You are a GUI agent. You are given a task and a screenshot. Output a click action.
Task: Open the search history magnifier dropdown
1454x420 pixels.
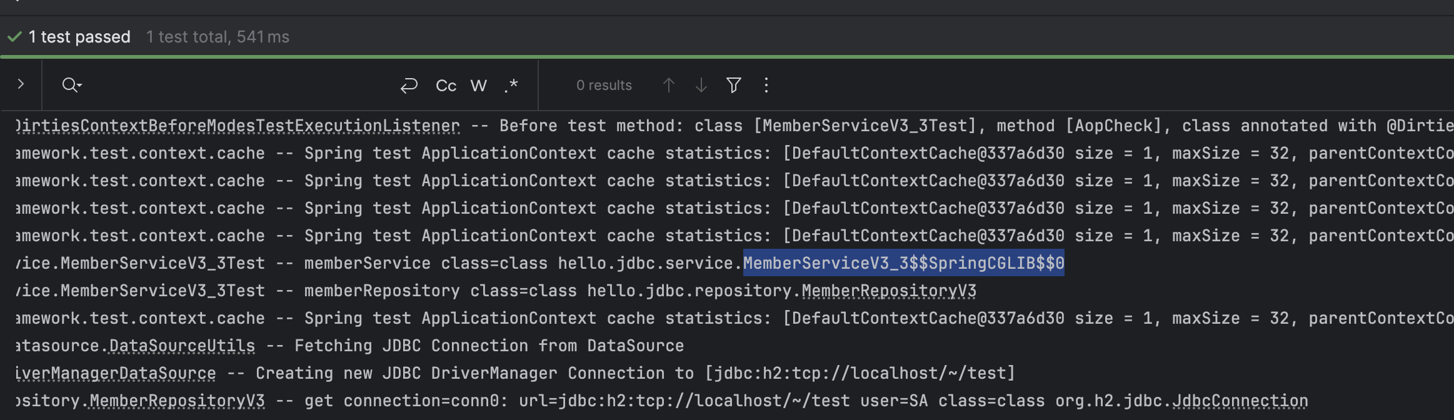point(71,85)
